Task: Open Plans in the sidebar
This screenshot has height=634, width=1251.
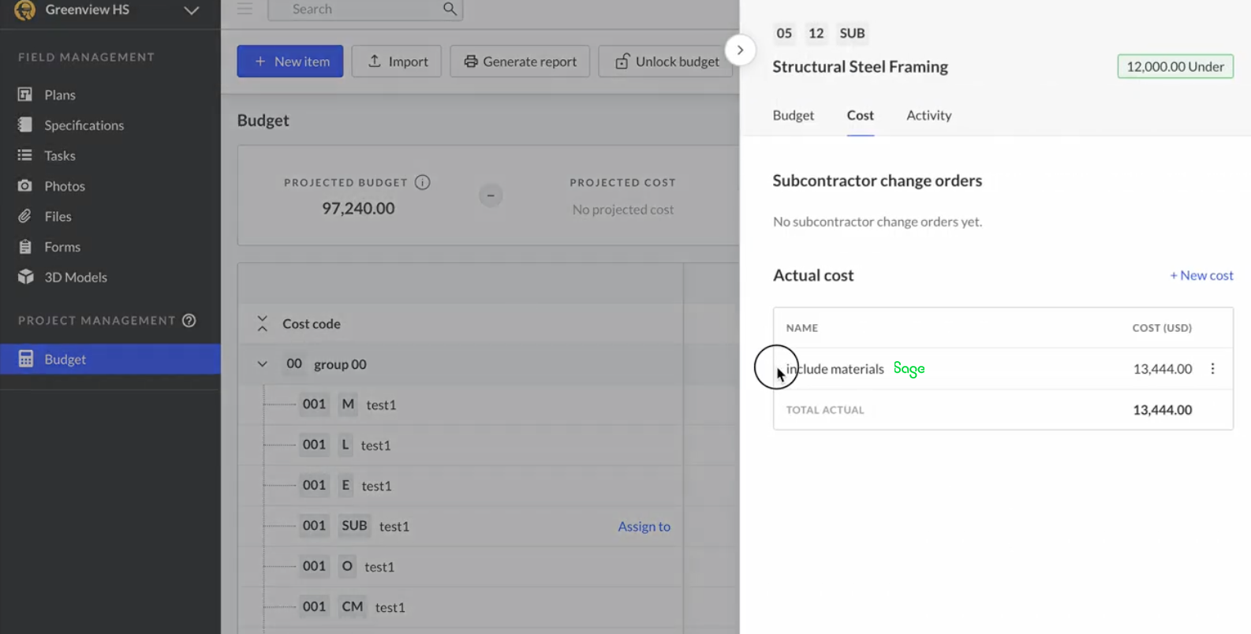Action: pos(59,95)
